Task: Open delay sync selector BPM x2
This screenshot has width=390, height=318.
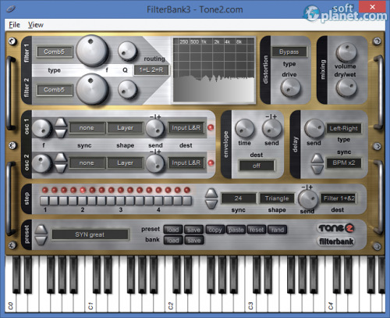Action: (344, 163)
